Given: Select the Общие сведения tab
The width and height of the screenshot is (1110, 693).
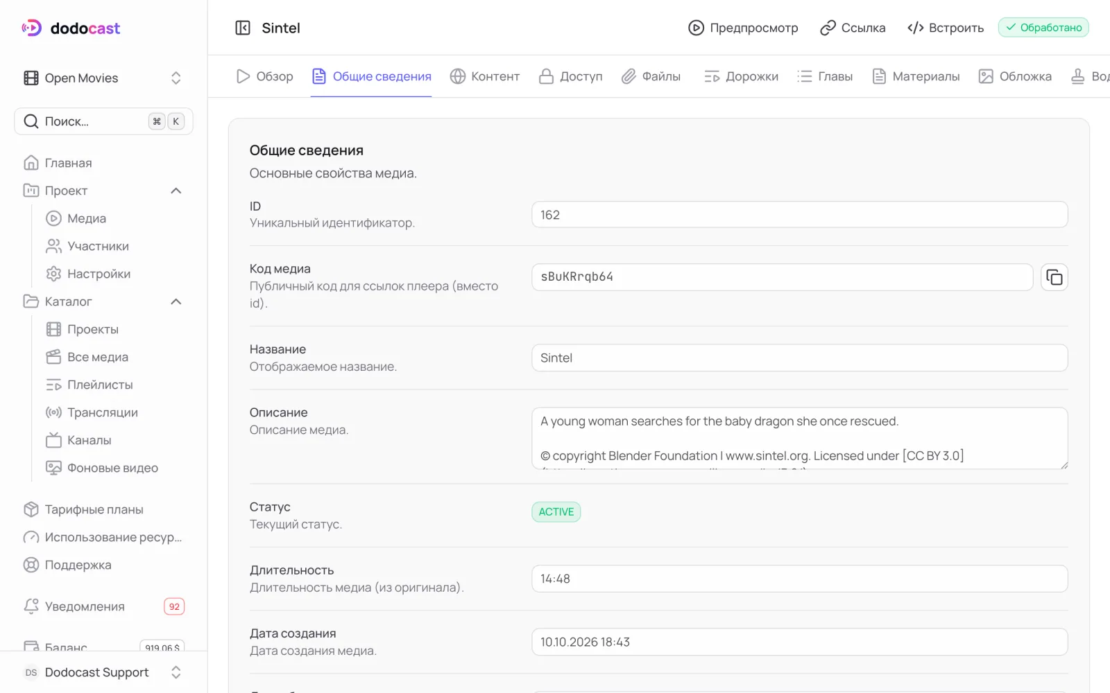Looking at the screenshot, I should 371,76.
